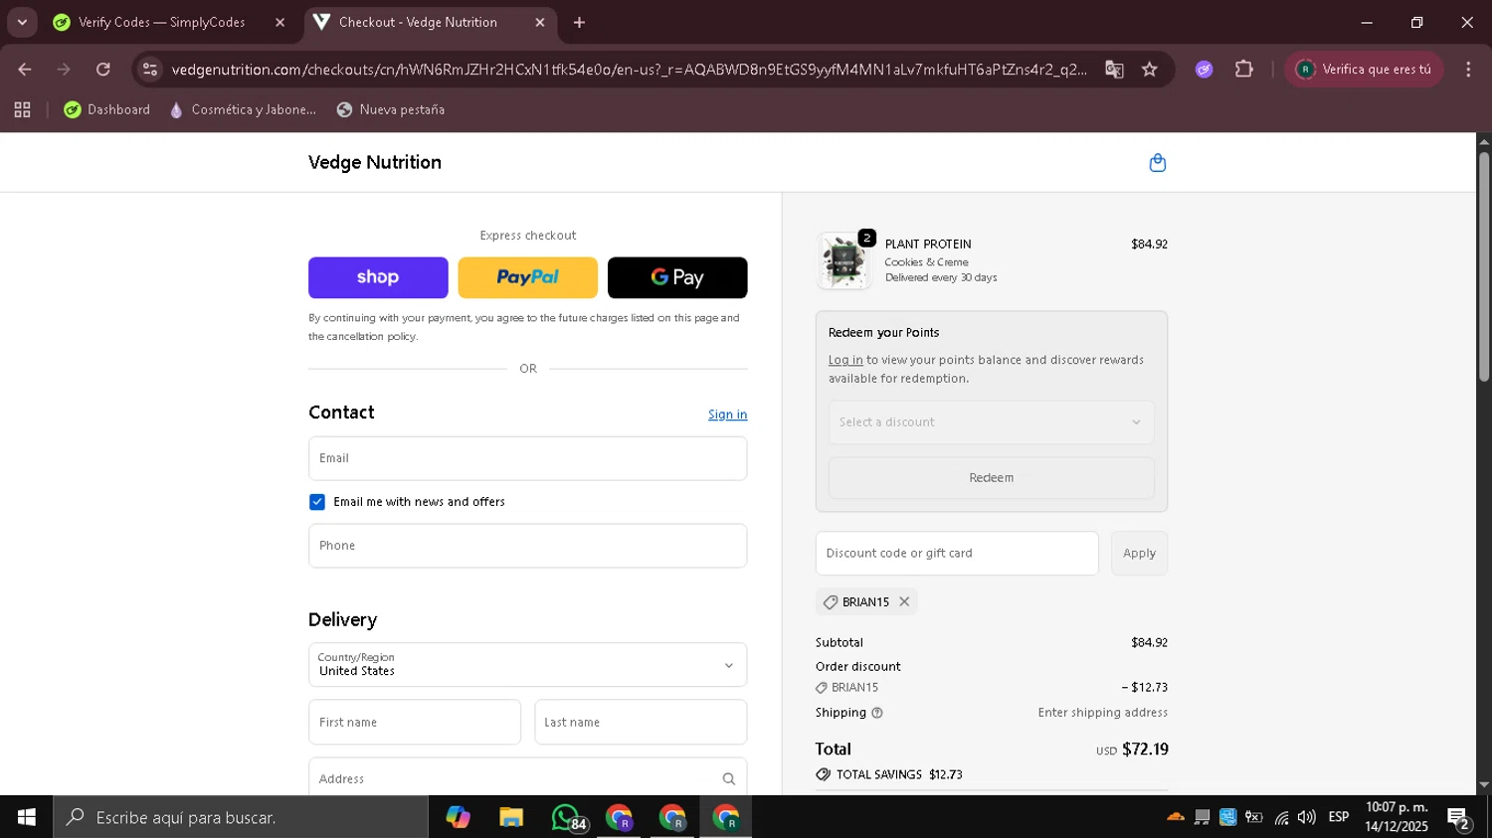Focus the Last name field
This screenshot has width=1492, height=838.
tap(641, 723)
